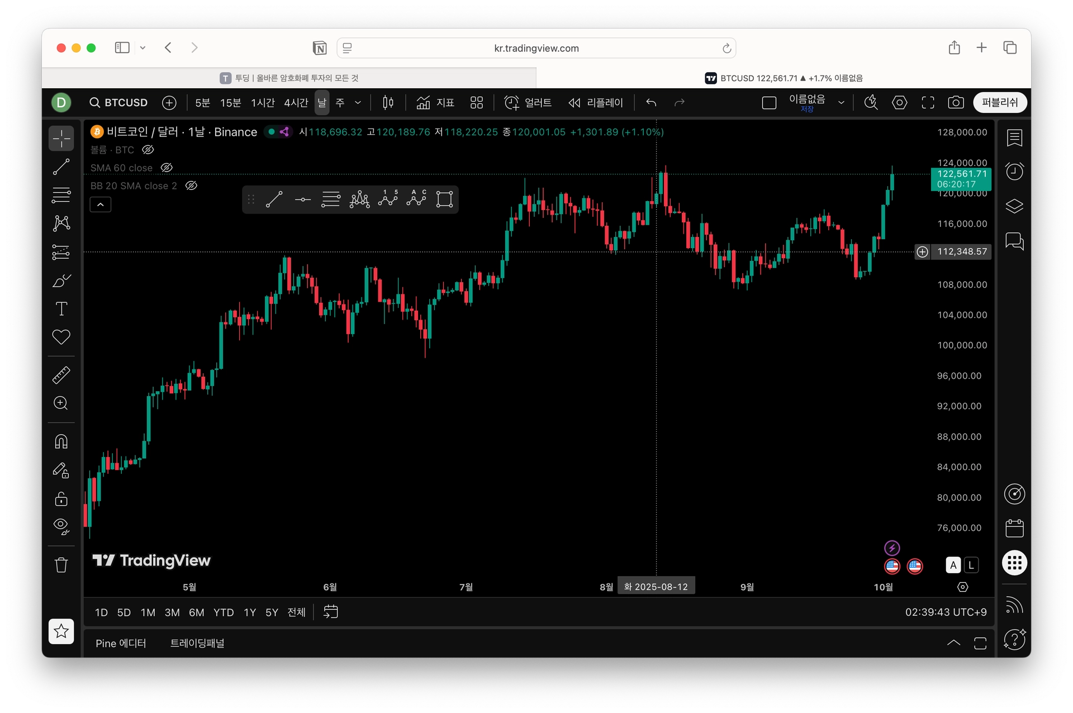Select the Fibonacci retracement tool
The height and width of the screenshot is (713, 1073).
click(x=61, y=195)
